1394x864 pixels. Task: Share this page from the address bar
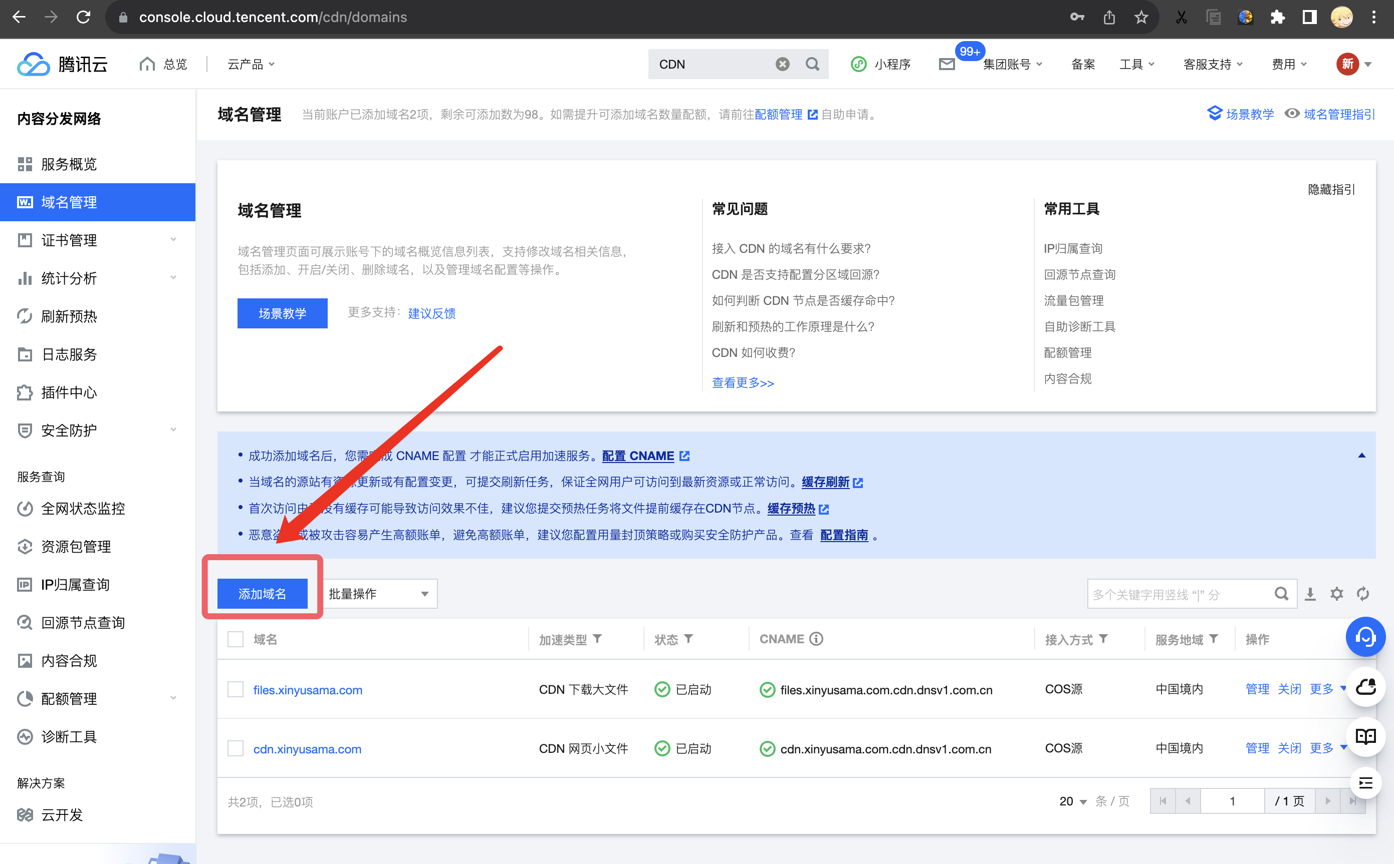pos(1109,17)
